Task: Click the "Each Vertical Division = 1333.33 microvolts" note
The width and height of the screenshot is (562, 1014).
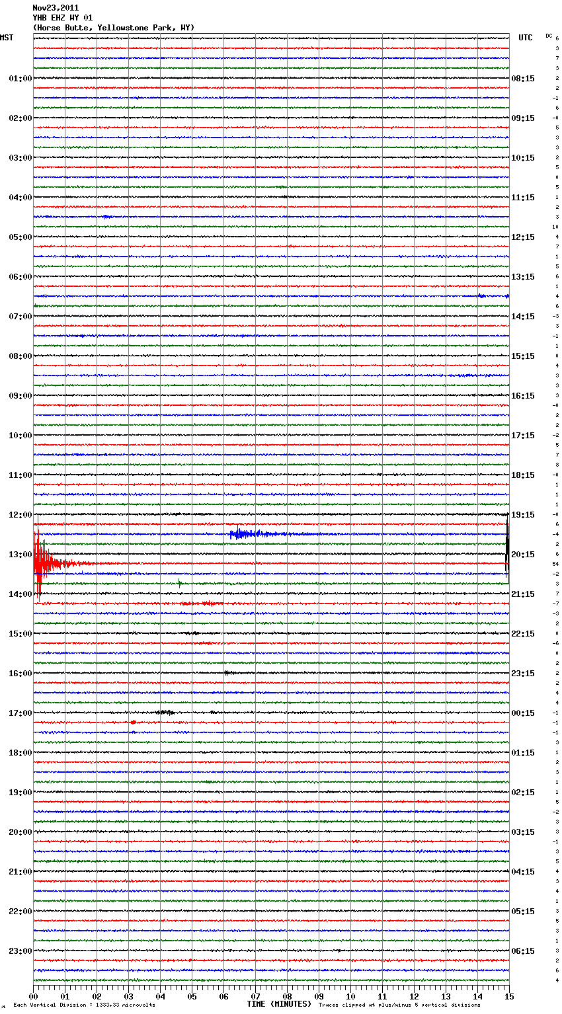Action: click(x=84, y=1005)
